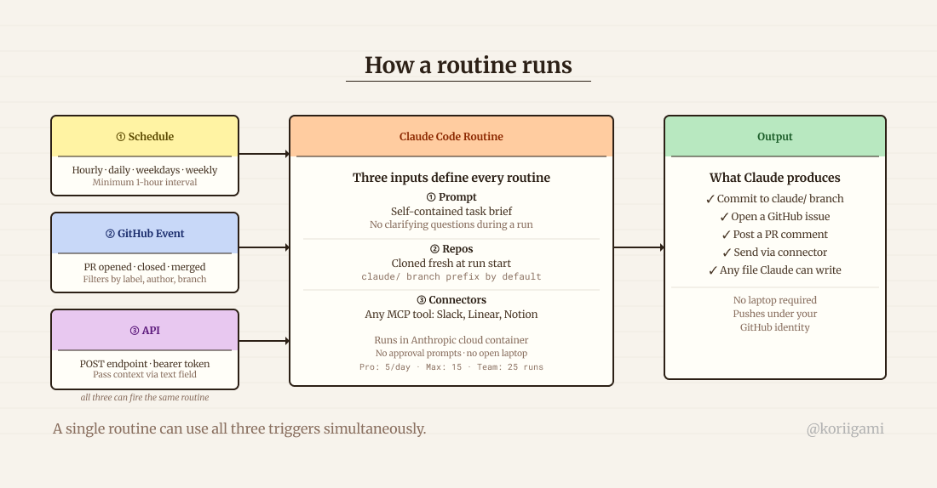Select the yellow Schedule header

click(x=145, y=137)
